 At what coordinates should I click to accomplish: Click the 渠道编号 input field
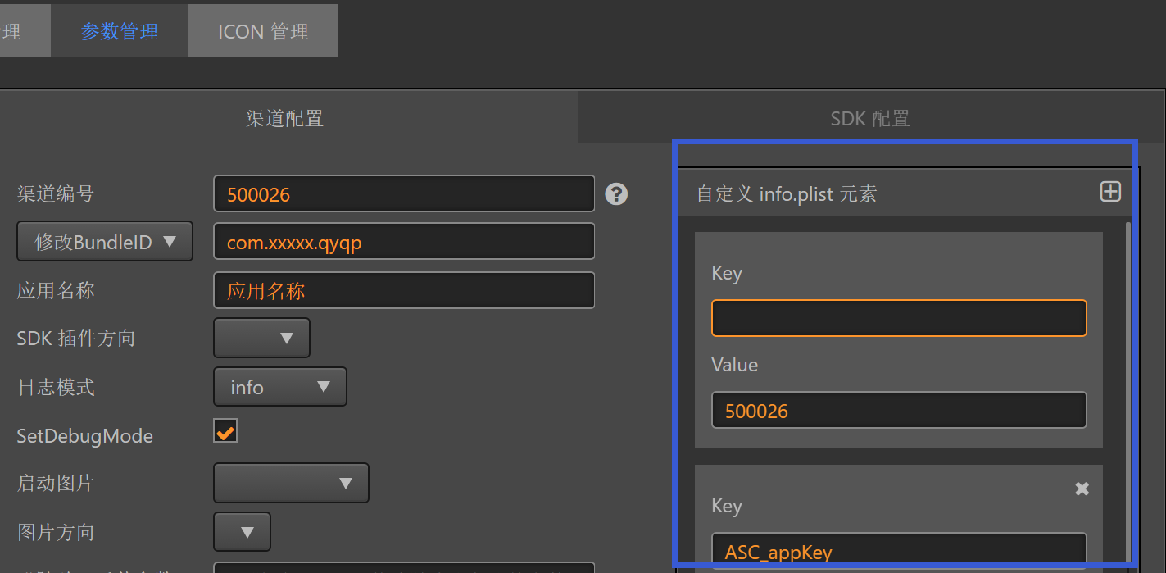(403, 194)
